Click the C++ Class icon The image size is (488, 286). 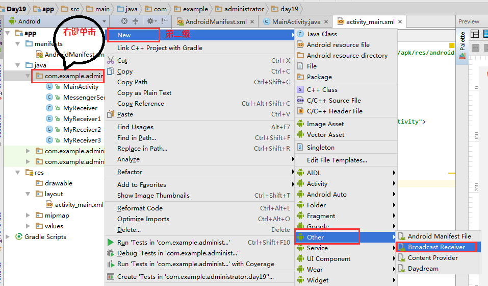pyautogui.click(x=300, y=90)
